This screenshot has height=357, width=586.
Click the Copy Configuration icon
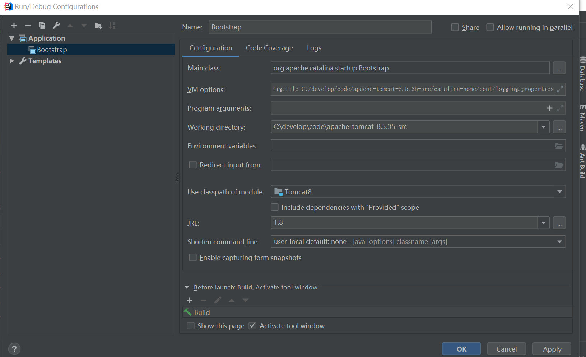(42, 25)
